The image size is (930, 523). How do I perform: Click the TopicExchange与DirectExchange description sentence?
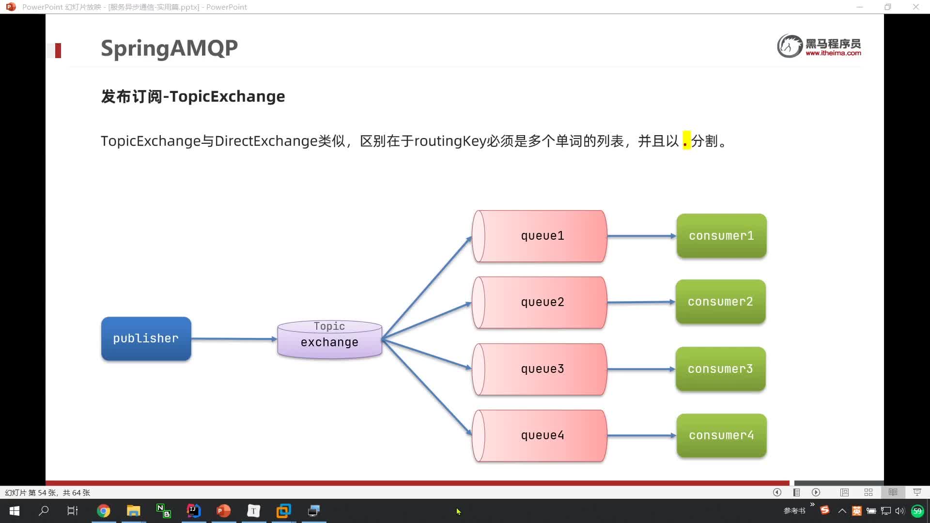coord(415,141)
